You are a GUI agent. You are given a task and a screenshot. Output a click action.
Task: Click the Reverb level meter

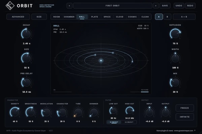coord(139,92)
